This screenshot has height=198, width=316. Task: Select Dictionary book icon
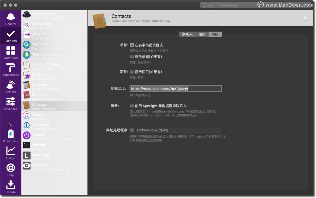coord(26,95)
